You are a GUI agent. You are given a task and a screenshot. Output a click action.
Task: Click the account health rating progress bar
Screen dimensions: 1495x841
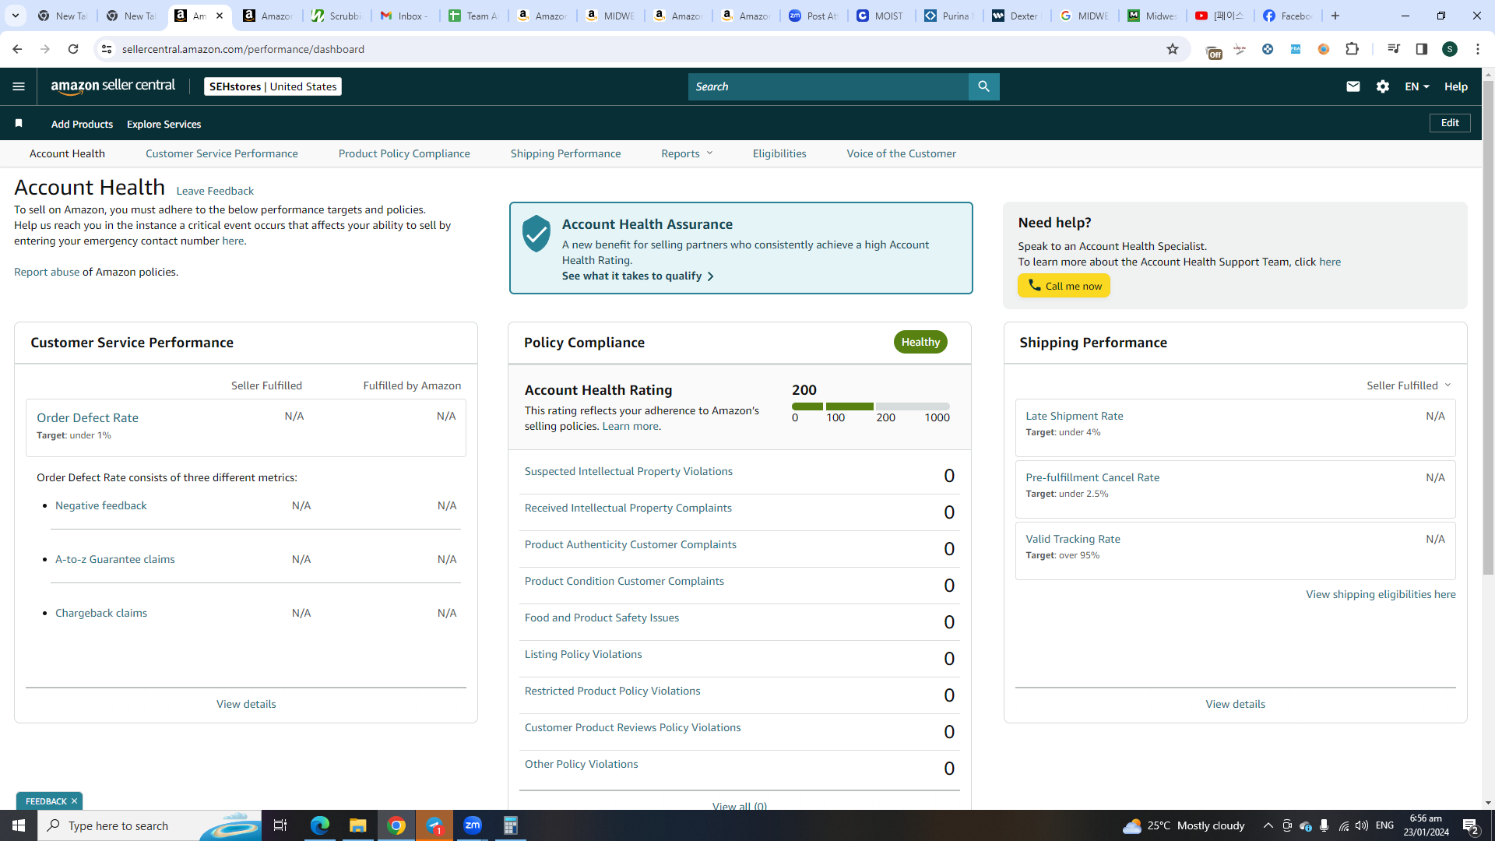(871, 406)
